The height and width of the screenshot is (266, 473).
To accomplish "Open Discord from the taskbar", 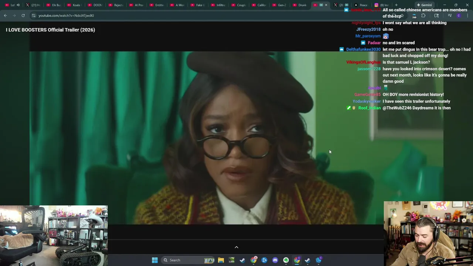I will pyautogui.click(x=275, y=260).
